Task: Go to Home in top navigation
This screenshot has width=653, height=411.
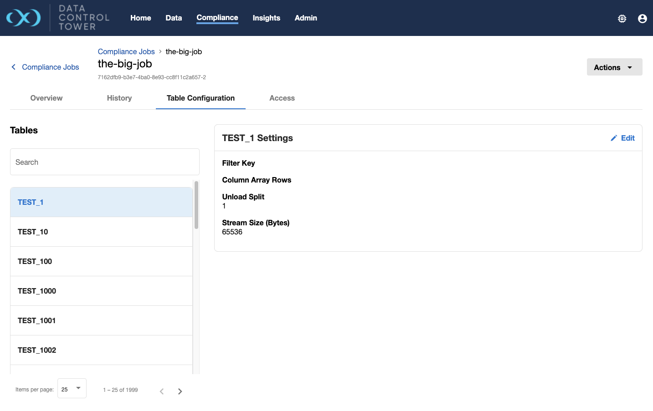Action: [x=140, y=18]
